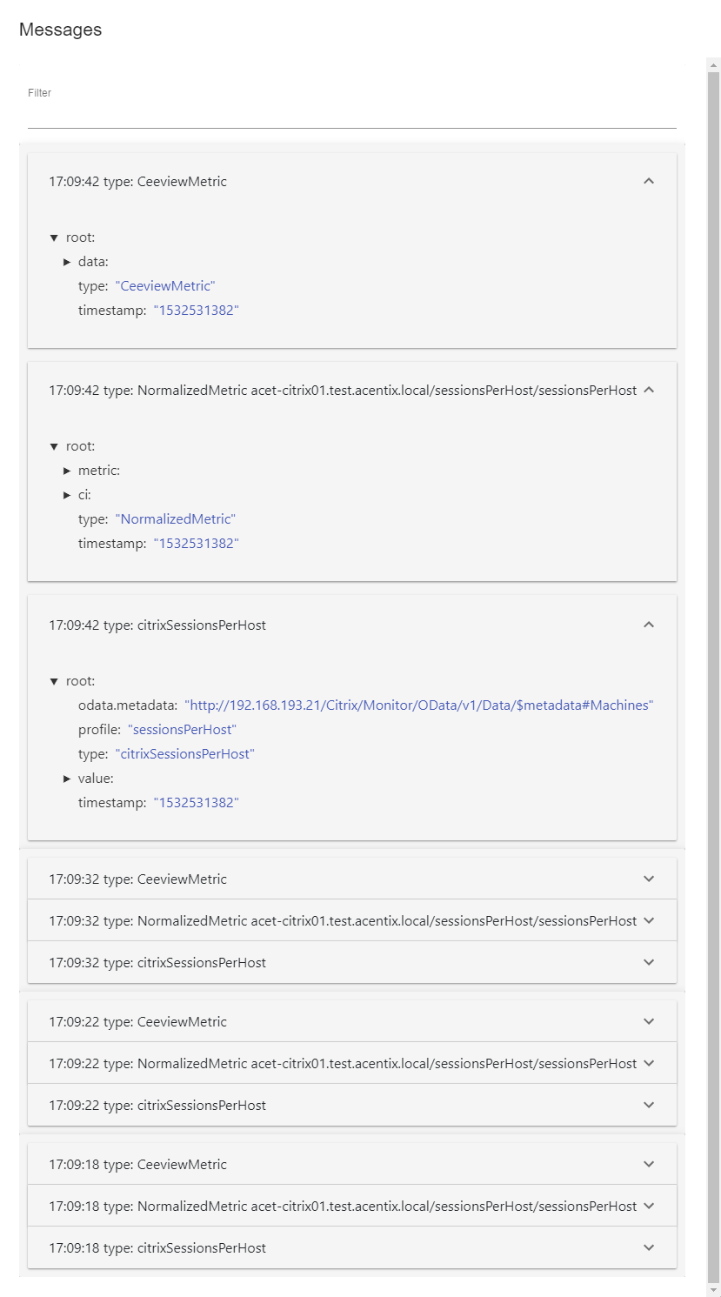Screen dimensions: 721x1297
Task: Expand the value node in citrixSessionsPerHost
Action: [67, 779]
